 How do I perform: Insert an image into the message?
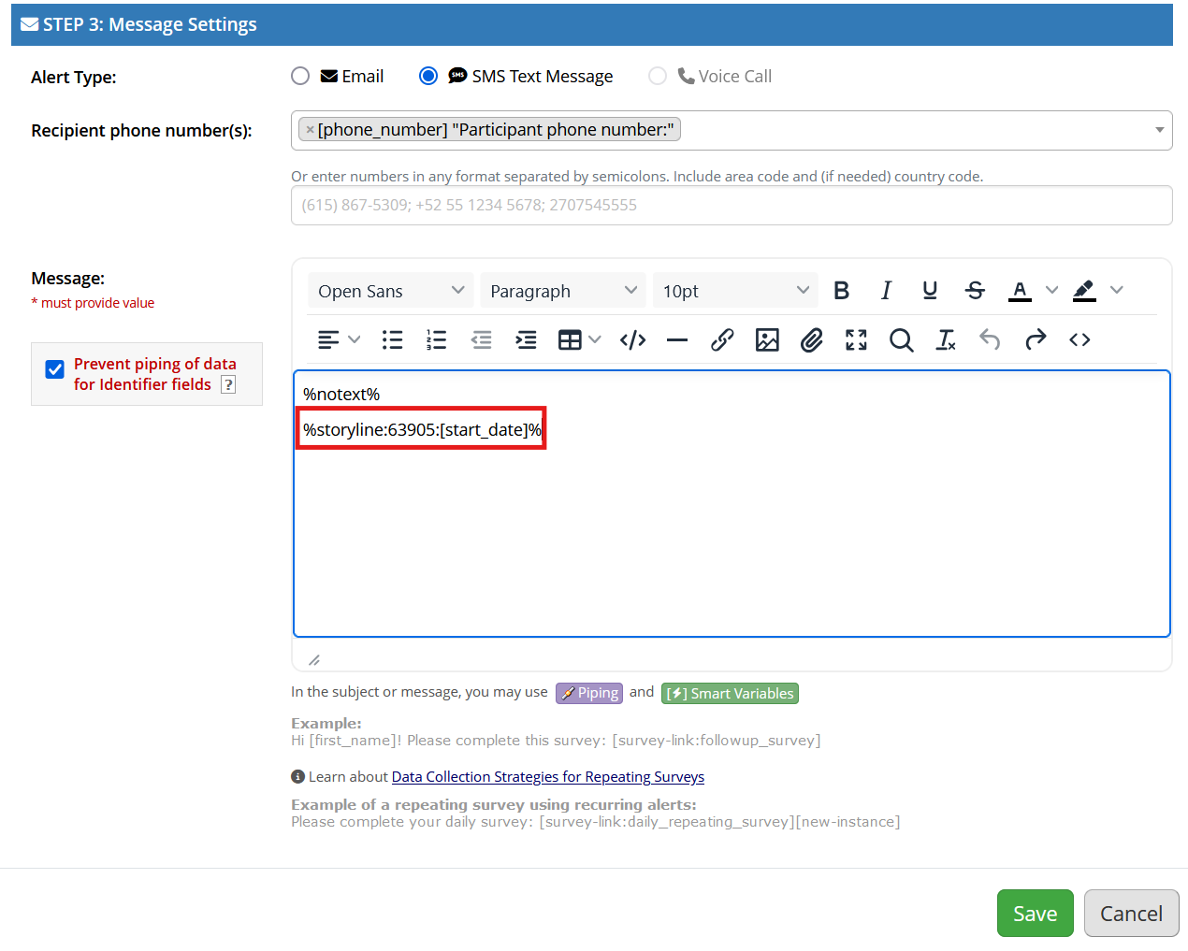767,339
